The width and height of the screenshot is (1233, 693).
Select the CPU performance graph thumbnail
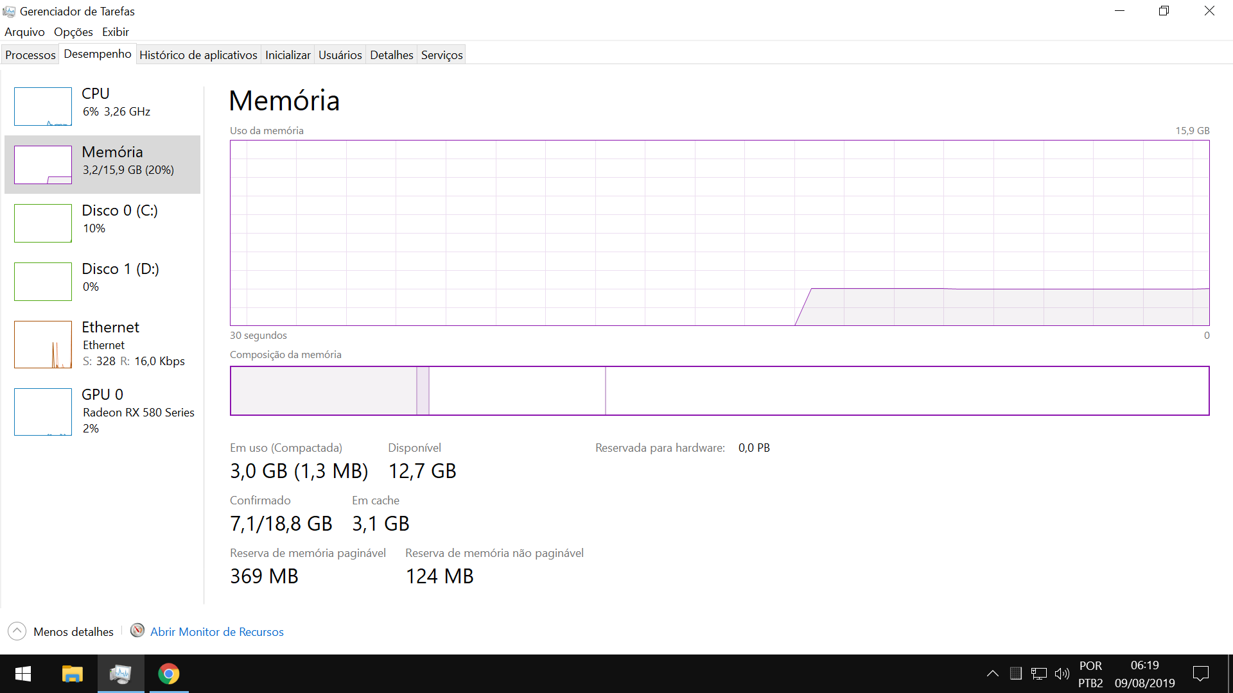point(42,107)
